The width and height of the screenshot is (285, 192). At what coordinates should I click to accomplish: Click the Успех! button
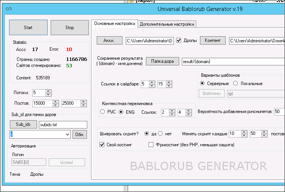[x=67, y=162]
